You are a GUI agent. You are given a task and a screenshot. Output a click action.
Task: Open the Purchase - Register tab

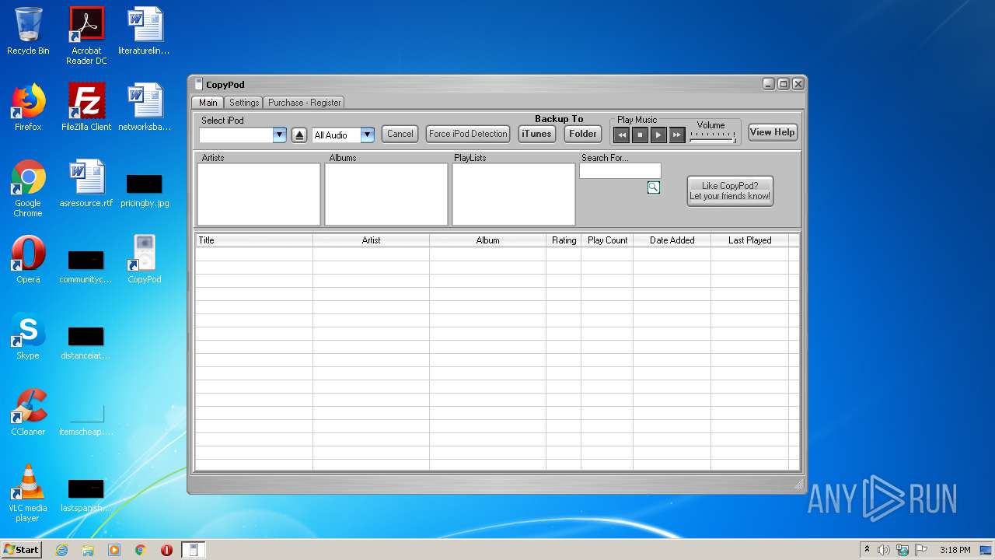click(305, 102)
